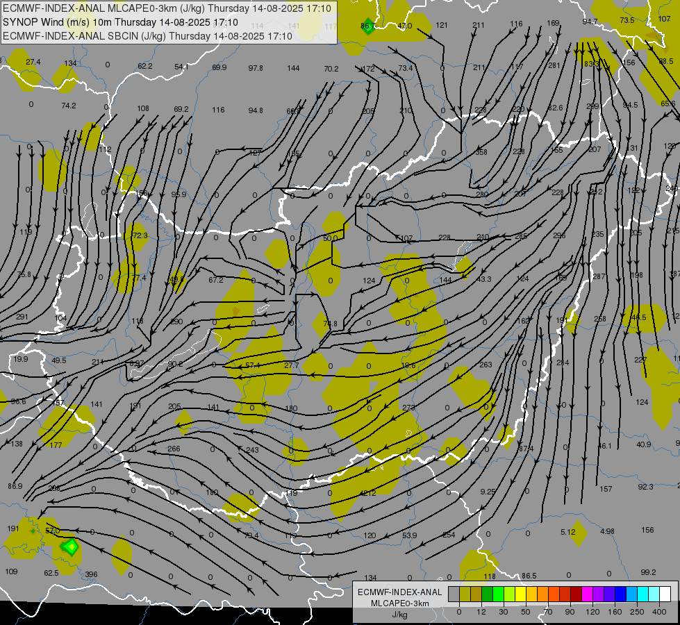Viewport: 680px width, 625px height.
Task: Click the SYNOP Wind 10m header line
Action: 120,22
